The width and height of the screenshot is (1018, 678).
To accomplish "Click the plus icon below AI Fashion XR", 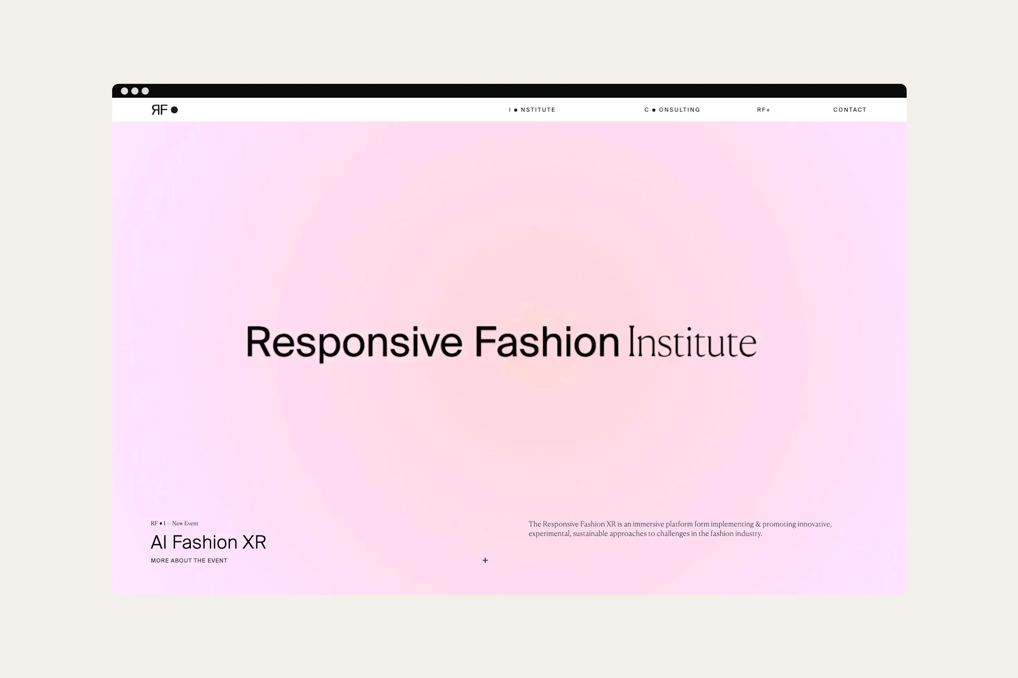I will point(486,560).
